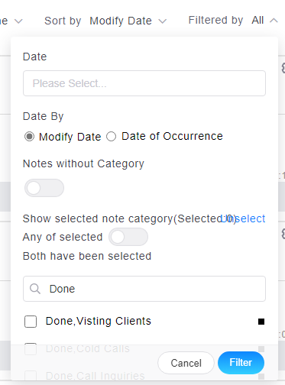The image size is (285, 385).
Task: Click the search magnifier icon beside Done
Action: click(x=35, y=289)
